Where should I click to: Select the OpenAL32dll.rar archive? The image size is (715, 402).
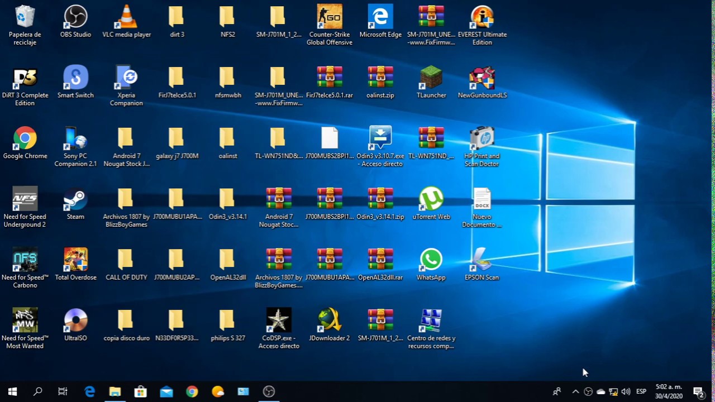(x=380, y=265)
